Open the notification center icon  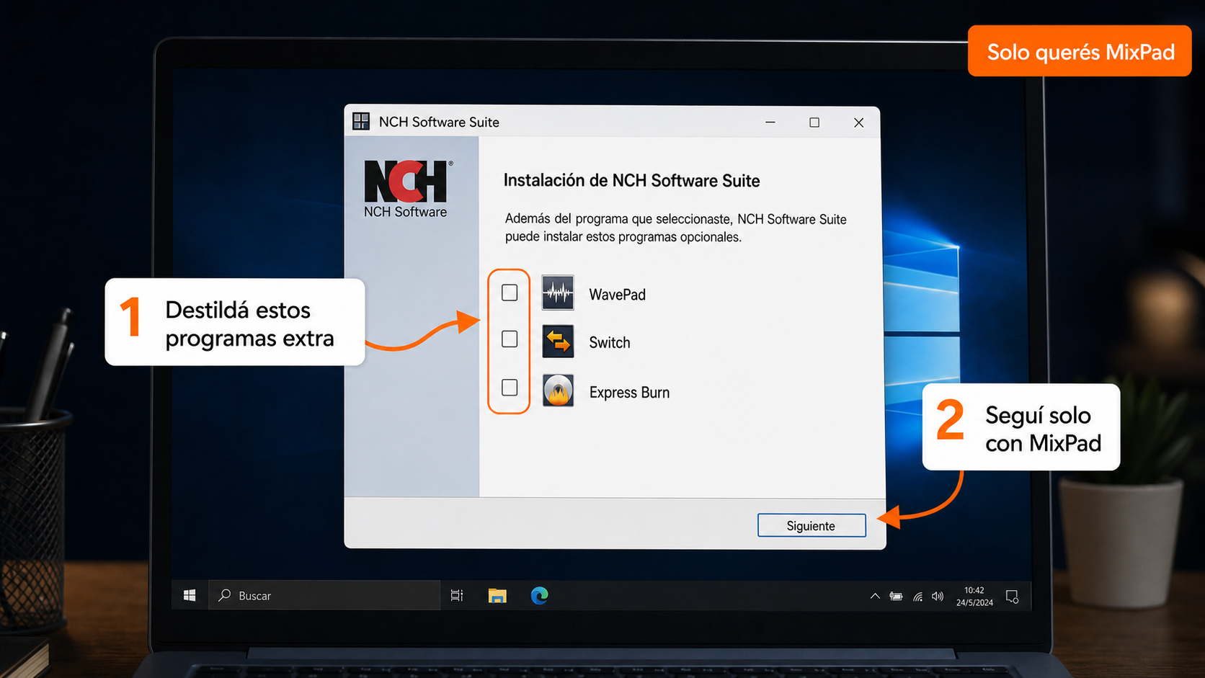[1012, 597]
